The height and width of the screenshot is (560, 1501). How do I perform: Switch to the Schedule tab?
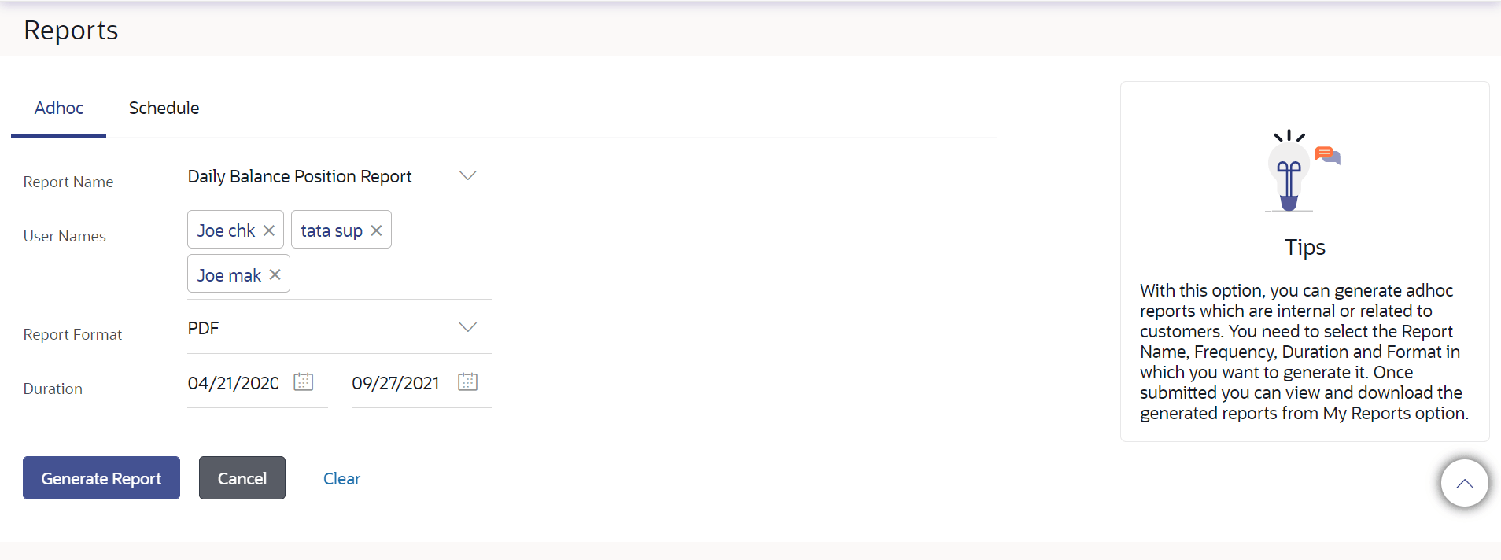[x=164, y=109]
